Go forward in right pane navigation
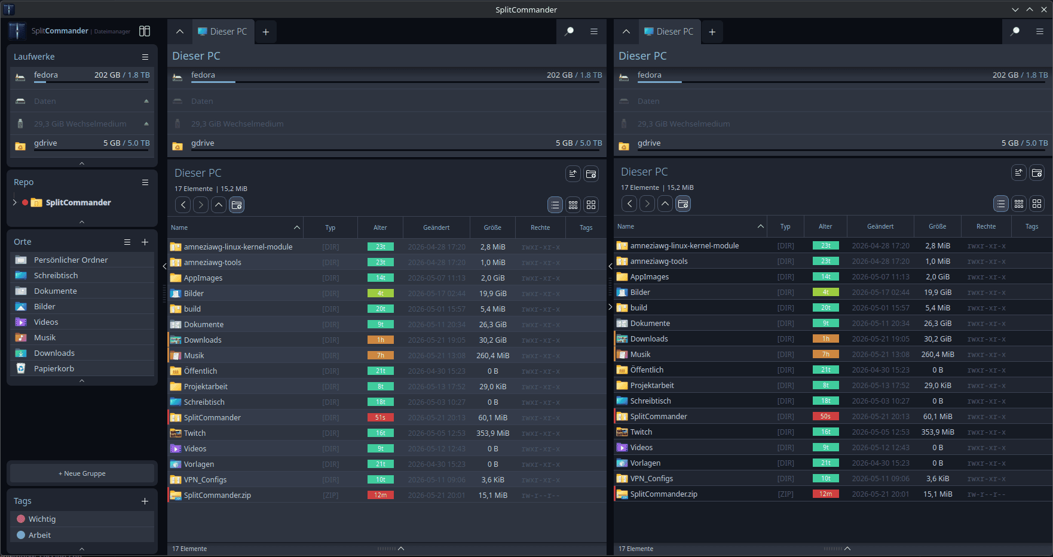 pyautogui.click(x=647, y=204)
